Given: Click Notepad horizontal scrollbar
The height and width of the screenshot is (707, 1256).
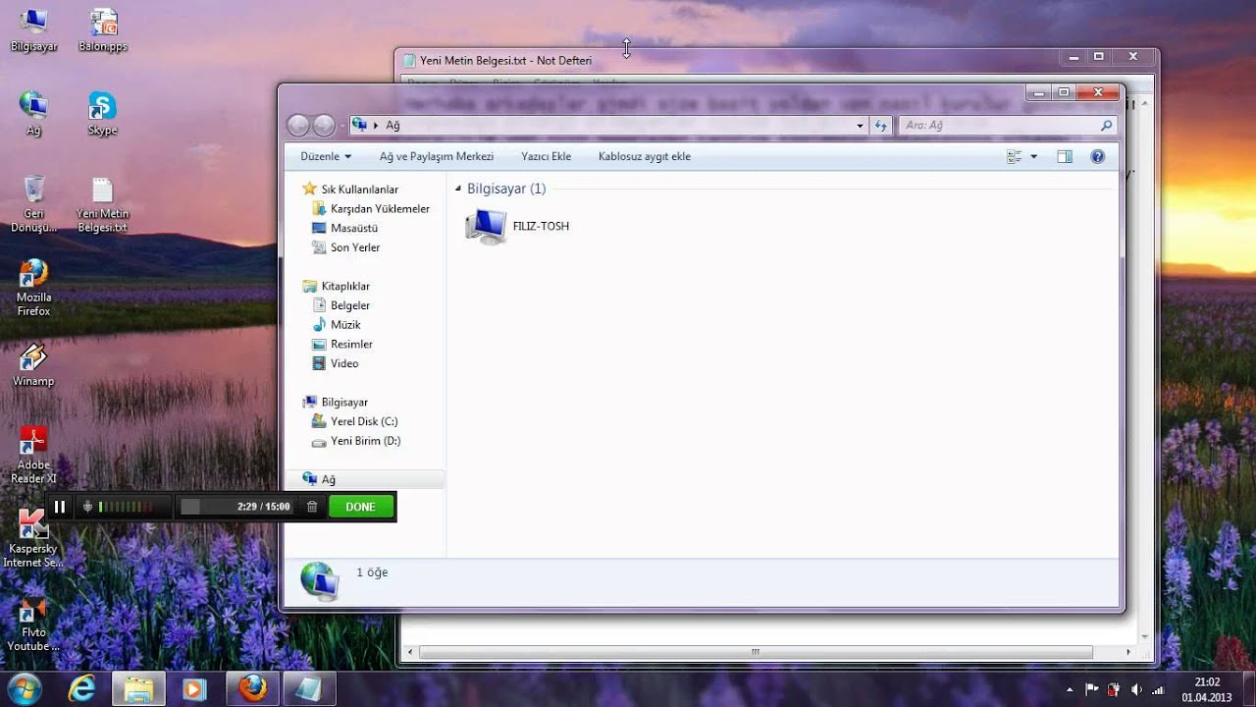Looking at the screenshot, I should click(x=756, y=652).
